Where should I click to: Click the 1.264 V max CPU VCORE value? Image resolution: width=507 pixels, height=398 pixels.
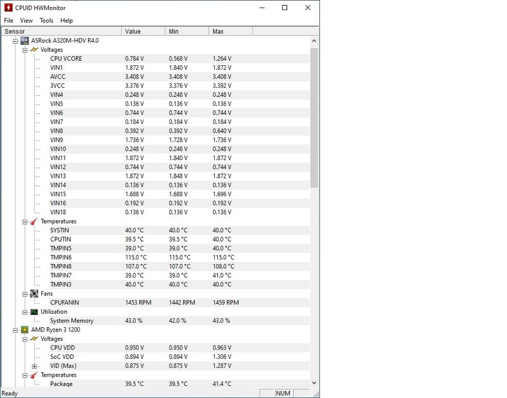coord(222,59)
